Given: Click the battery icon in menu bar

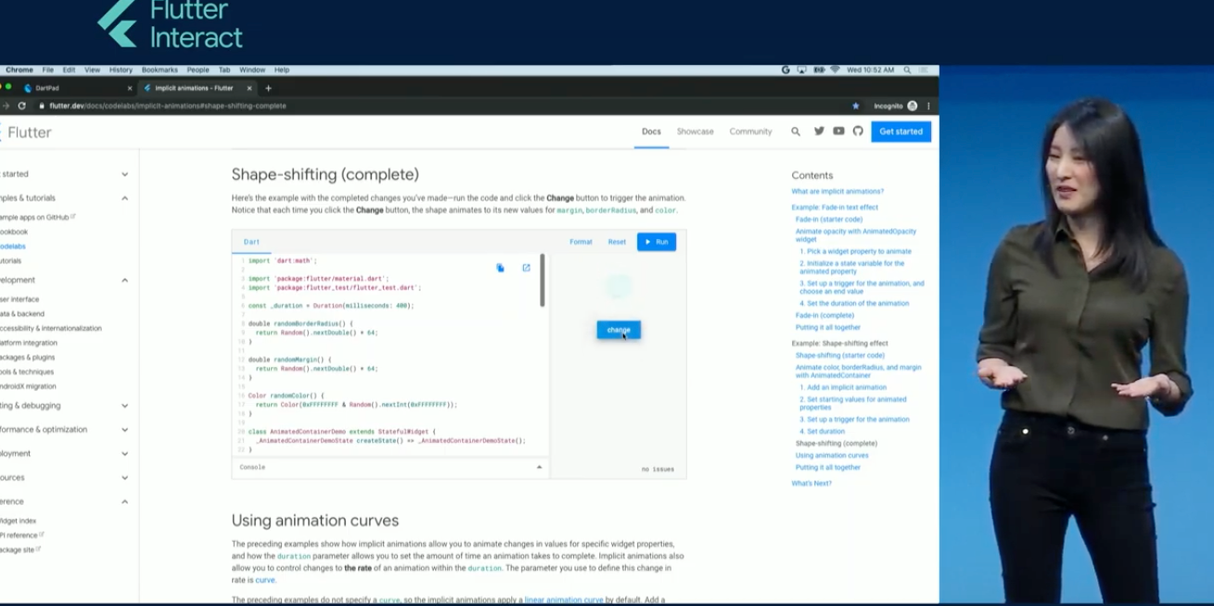Looking at the screenshot, I should click(x=818, y=69).
